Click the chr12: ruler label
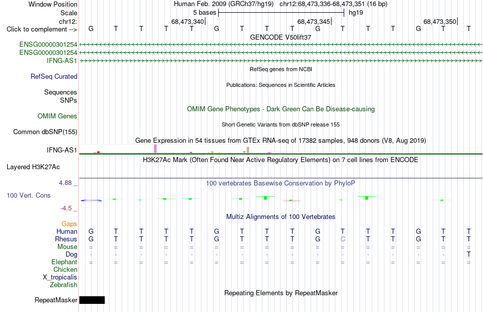 pos(68,21)
